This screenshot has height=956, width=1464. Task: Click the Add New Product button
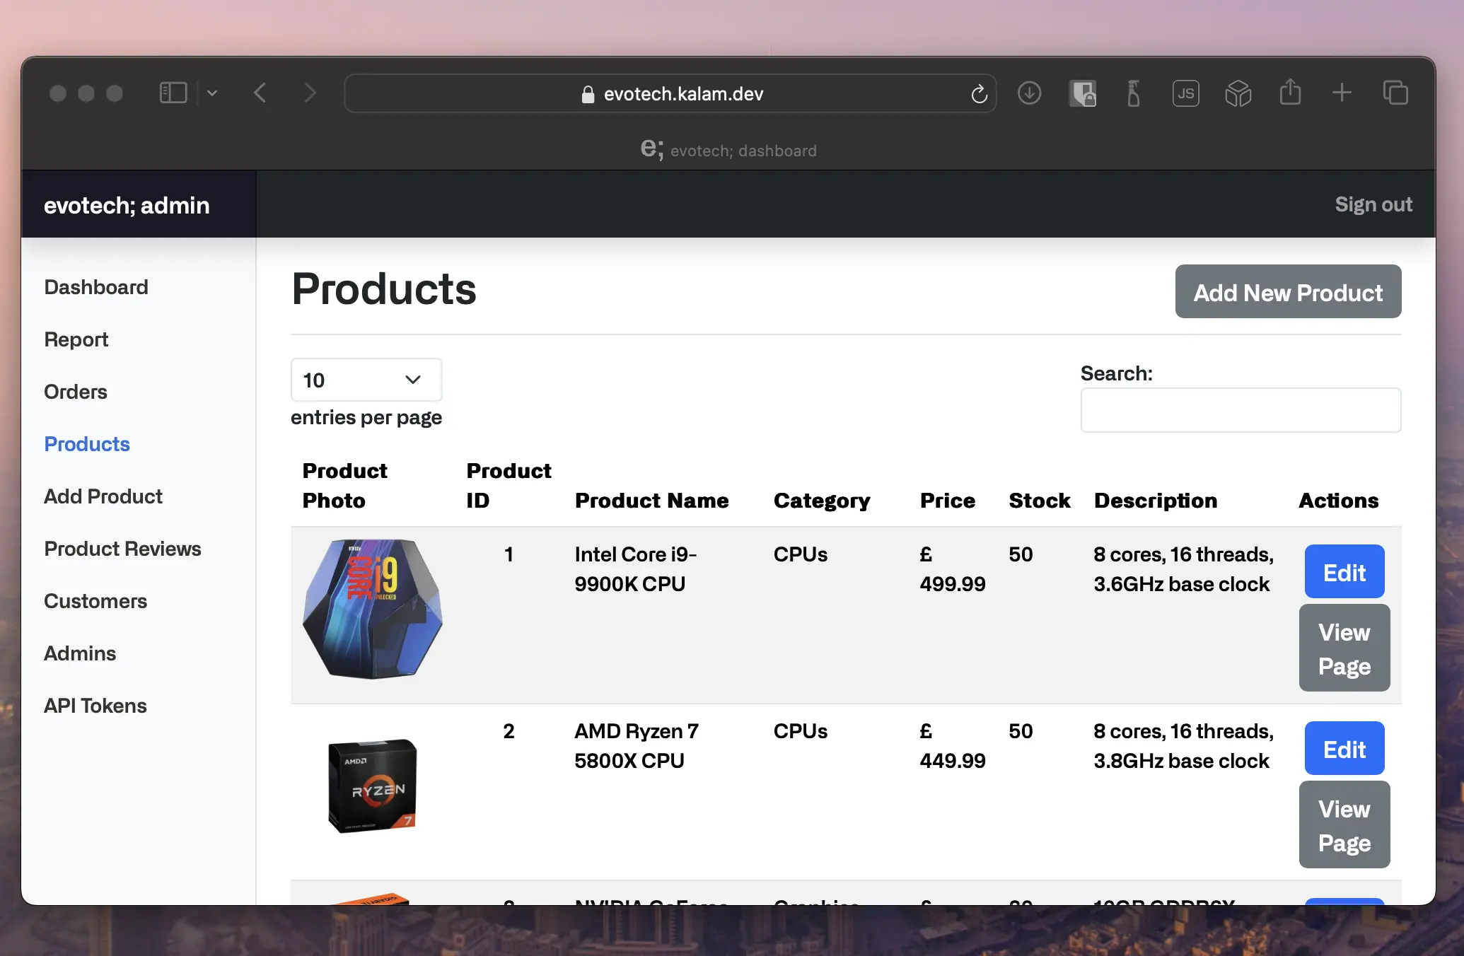point(1288,292)
